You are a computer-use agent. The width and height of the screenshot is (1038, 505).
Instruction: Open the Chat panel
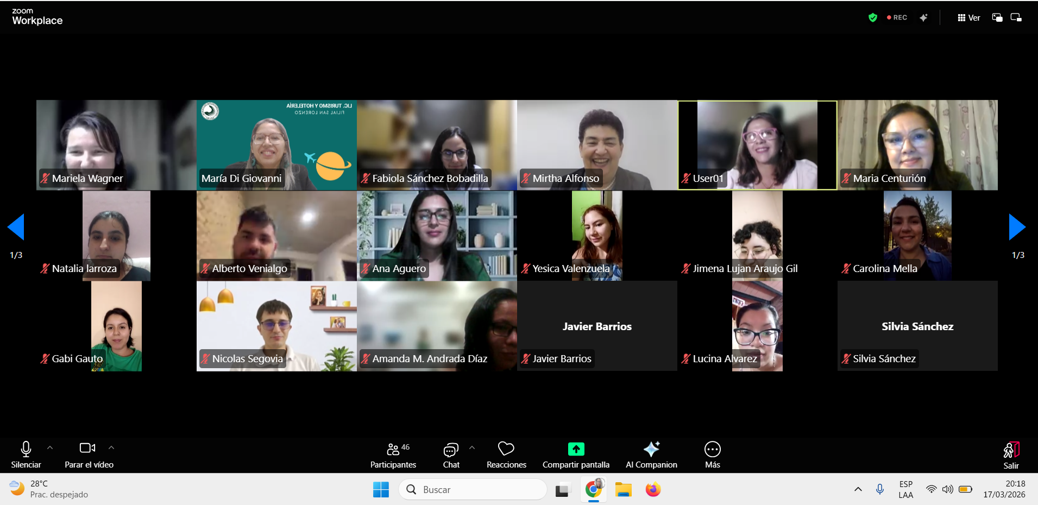coord(451,450)
